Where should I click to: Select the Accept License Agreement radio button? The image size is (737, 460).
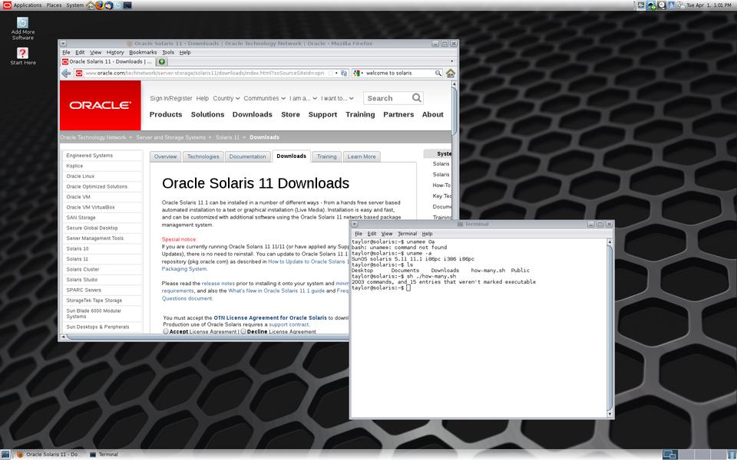click(166, 332)
